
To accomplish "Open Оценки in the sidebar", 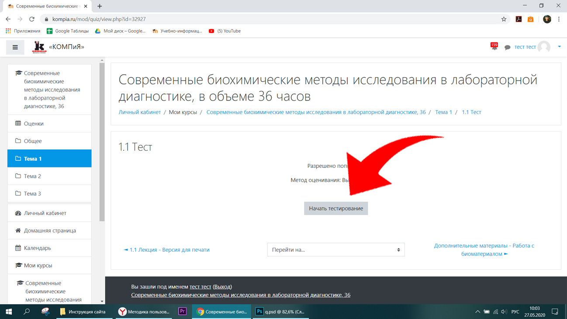I will coord(49,124).
